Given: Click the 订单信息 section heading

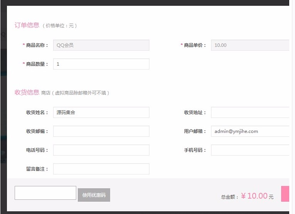Looking at the screenshot, I should click(x=27, y=25).
